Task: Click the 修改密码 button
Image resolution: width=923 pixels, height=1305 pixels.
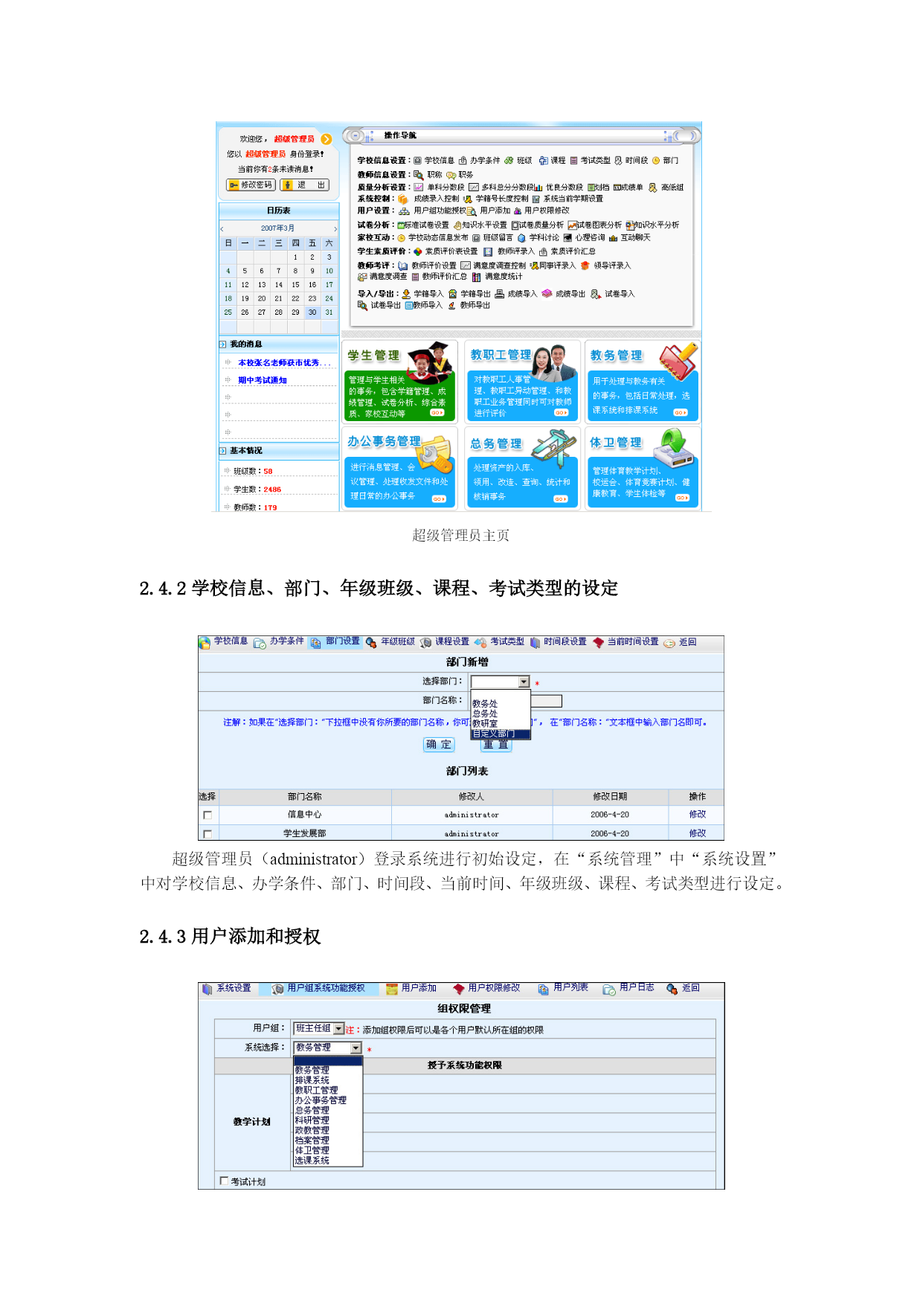Action: point(251,185)
